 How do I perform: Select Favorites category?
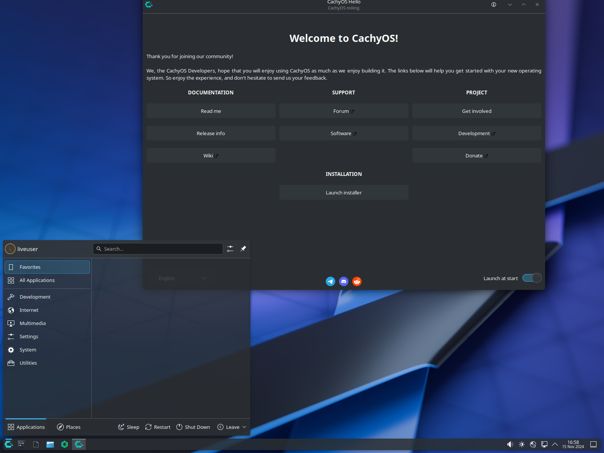click(47, 267)
